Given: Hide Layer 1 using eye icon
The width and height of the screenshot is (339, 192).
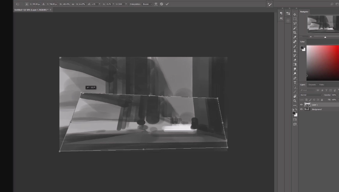Looking at the screenshot, I should [x=301, y=105].
